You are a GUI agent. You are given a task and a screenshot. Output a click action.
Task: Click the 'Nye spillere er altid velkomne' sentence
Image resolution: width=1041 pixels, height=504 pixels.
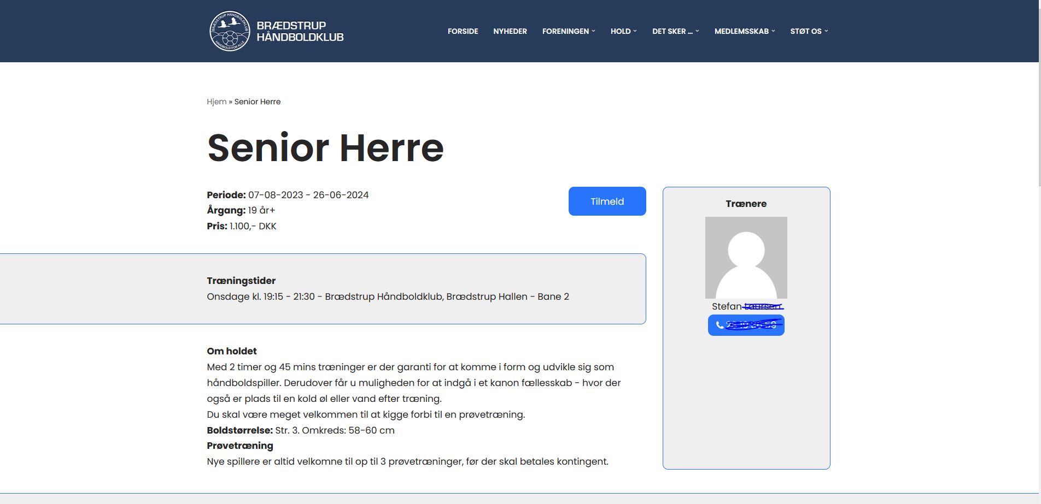coord(408,461)
